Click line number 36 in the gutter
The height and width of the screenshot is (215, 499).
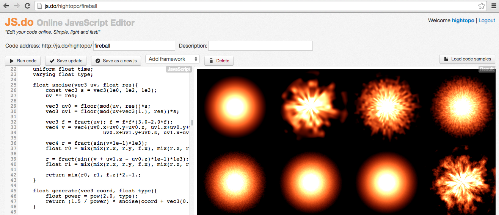click(14, 143)
